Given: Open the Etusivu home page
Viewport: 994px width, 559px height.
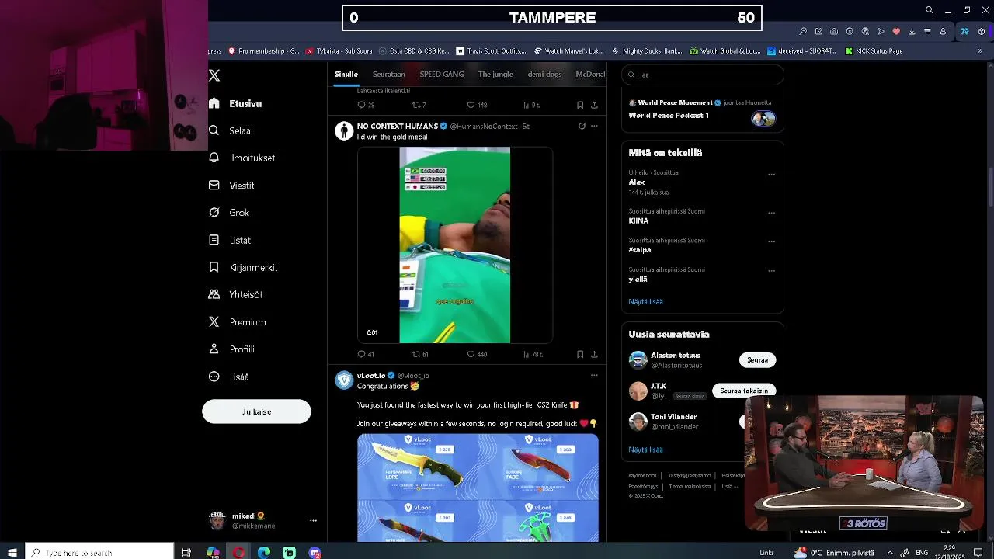Looking at the screenshot, I should pos(235,103).
